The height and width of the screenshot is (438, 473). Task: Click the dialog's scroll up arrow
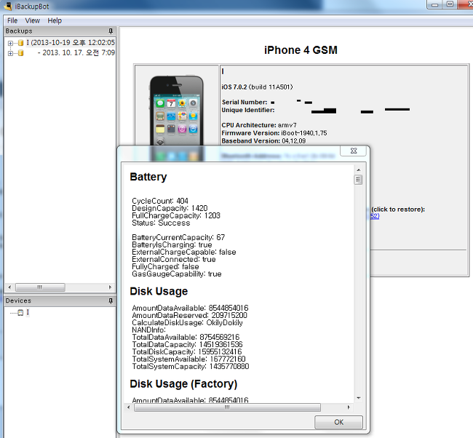tap(358, 170)
